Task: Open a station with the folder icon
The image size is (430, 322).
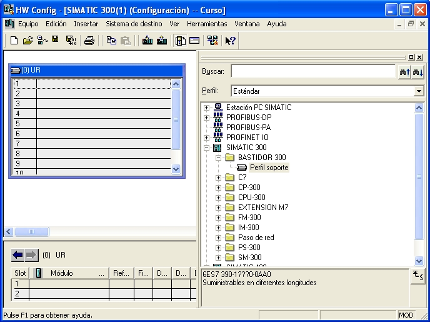Action: point(27,41)
